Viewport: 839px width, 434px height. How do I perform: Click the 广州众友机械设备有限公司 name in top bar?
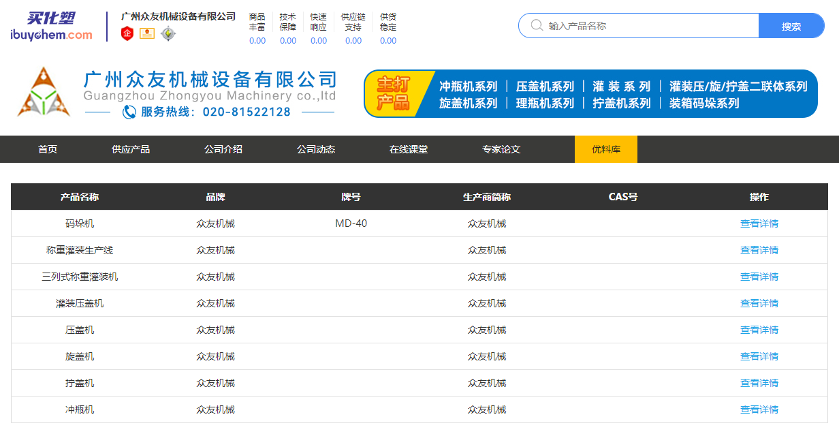coord(178,16)
